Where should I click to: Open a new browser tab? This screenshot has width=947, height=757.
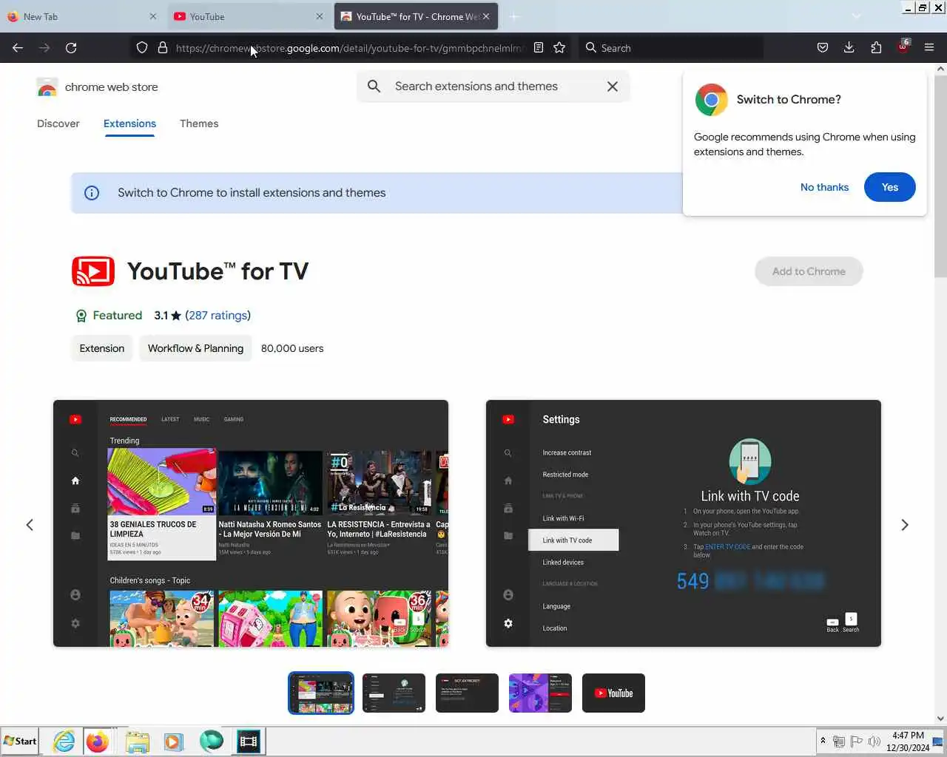pyautogui.click(x=515, y=16)
